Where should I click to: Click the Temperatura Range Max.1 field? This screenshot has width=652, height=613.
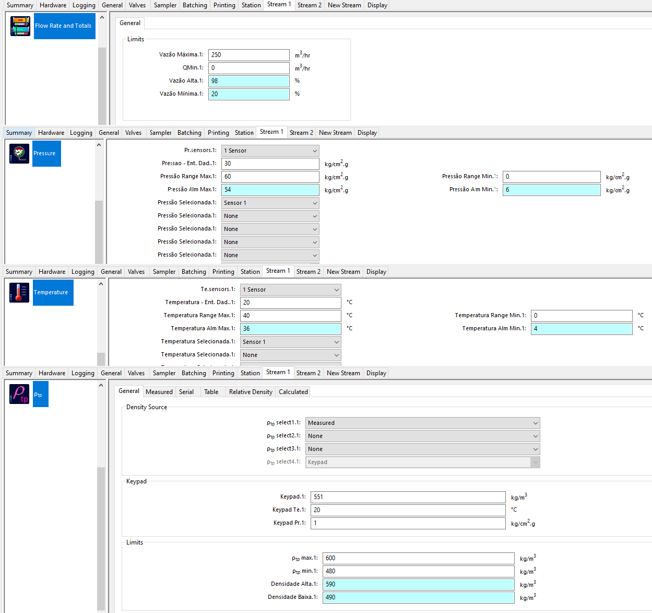pos(291,316)
